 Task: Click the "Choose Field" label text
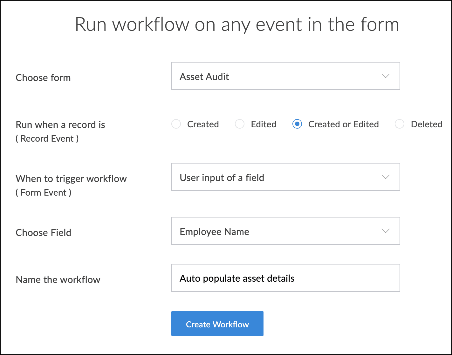[x=44, y=233]
